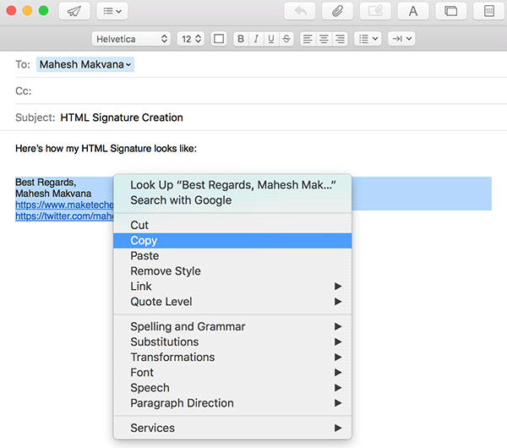Click the reply arrow toolbar icon

pyautogui.click(x=300, y=11)
